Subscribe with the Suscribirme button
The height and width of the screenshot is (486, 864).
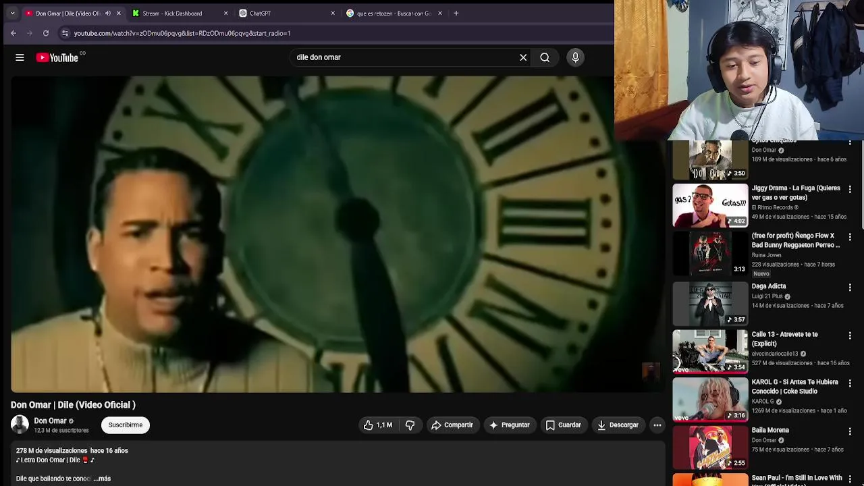pyautogui.click(x=126, y=425)
